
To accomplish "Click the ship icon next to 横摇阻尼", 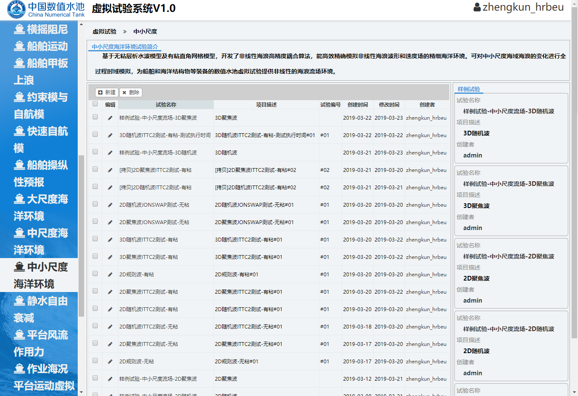I will [x=19, y=29].
